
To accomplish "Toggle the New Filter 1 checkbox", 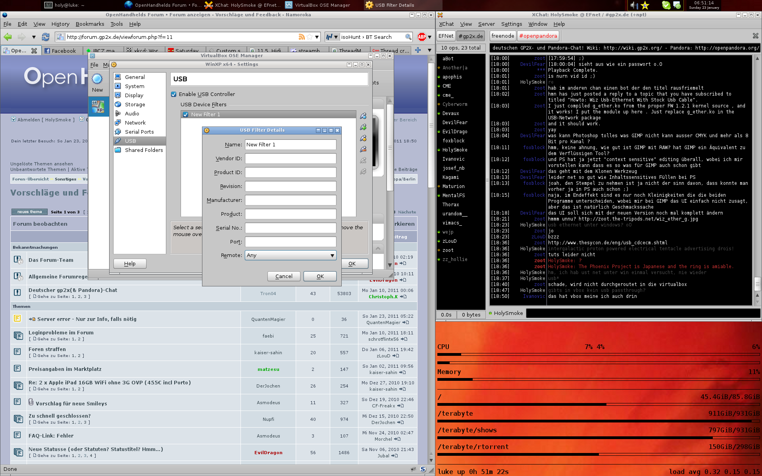I will pyautogui.click(x=185, y=114).
